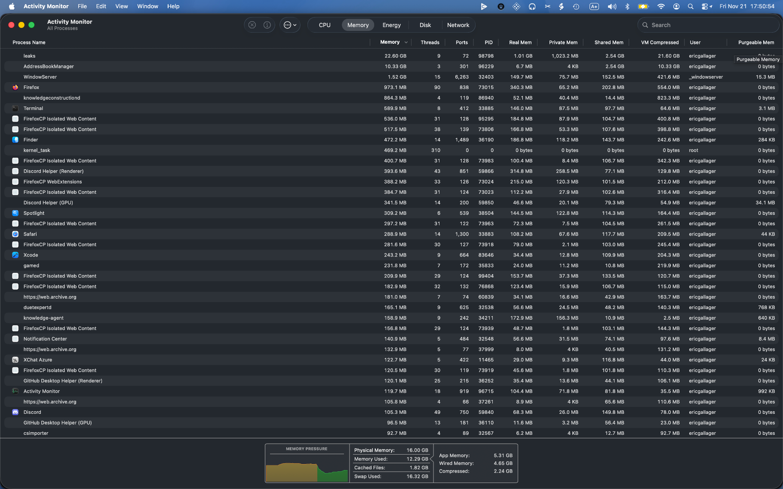This screenshot has height=489, width=783.
Task: Select the Finder process icon in list
Action: pos(15,140)
